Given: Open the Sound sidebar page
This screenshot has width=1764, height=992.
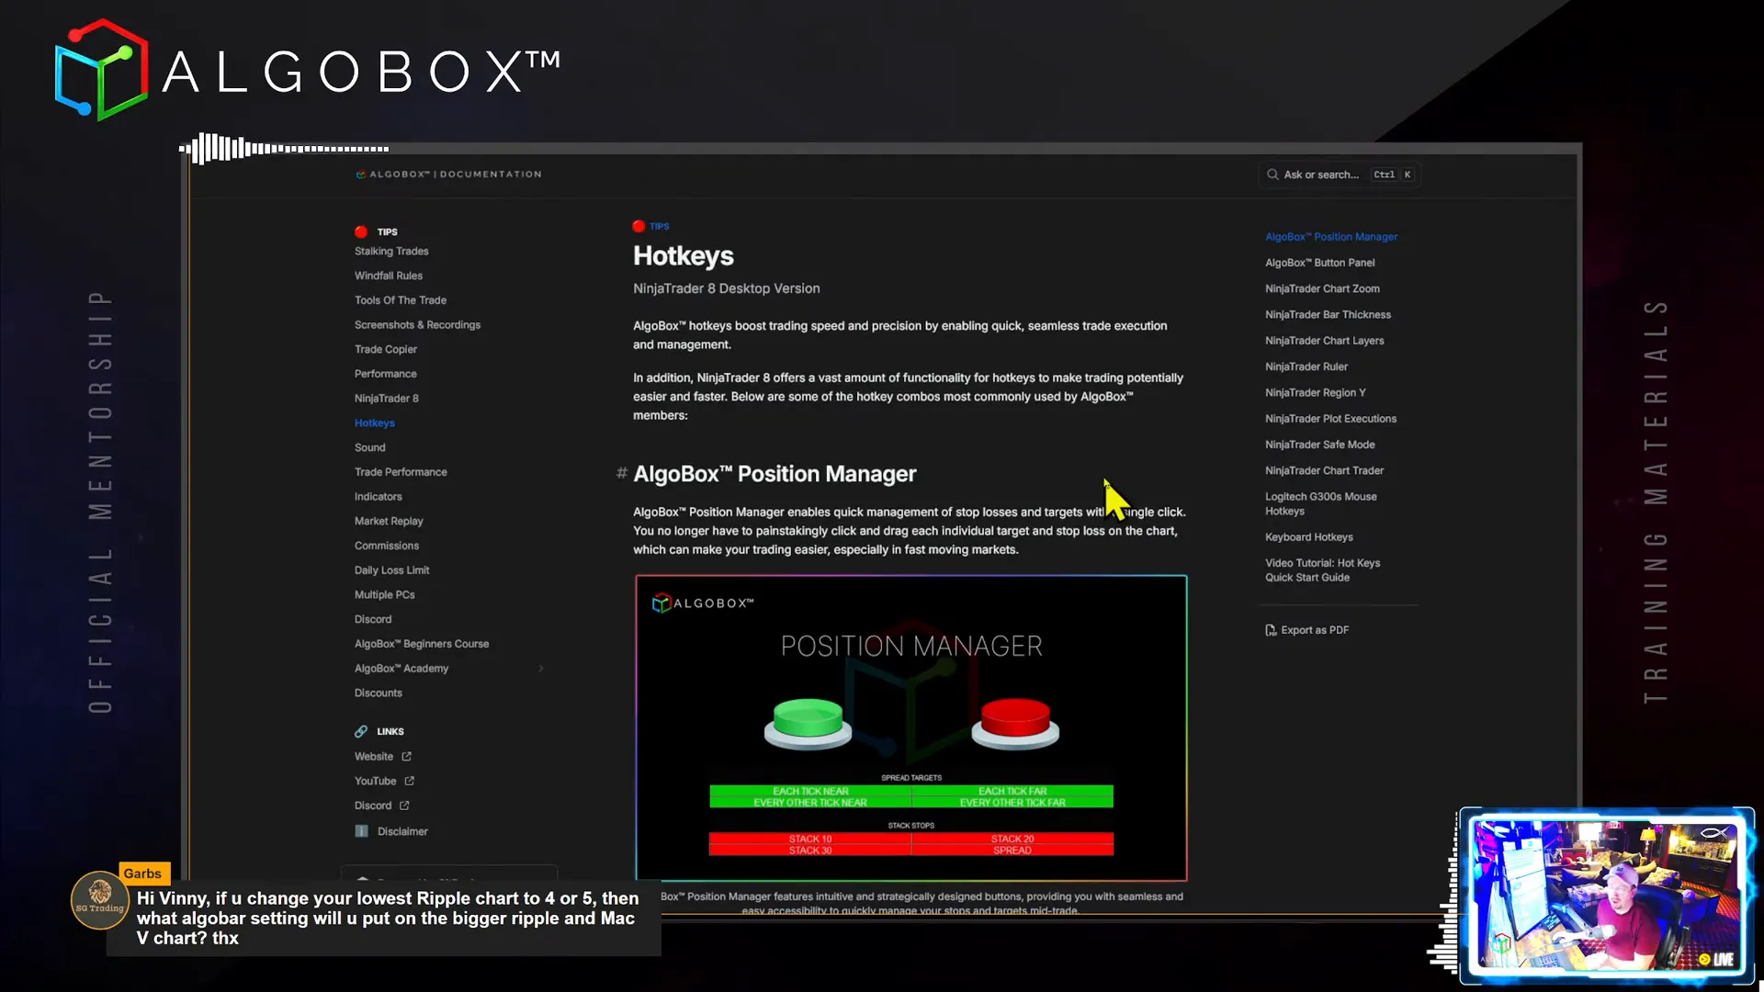Looking at the screenshot, I should [x=370, y=448].
